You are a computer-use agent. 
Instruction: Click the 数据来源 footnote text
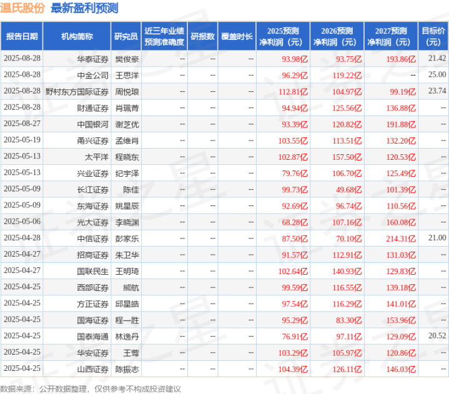91,389
